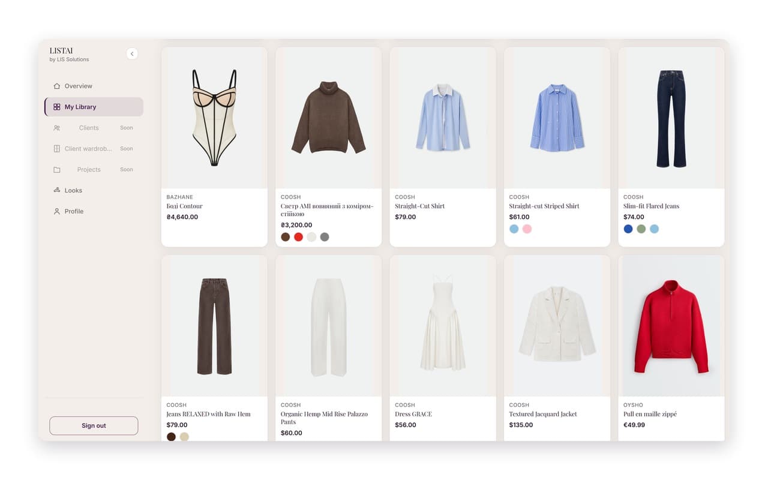
Task: Pick the pink swatch on Striped Shirt
Action: 527,229
